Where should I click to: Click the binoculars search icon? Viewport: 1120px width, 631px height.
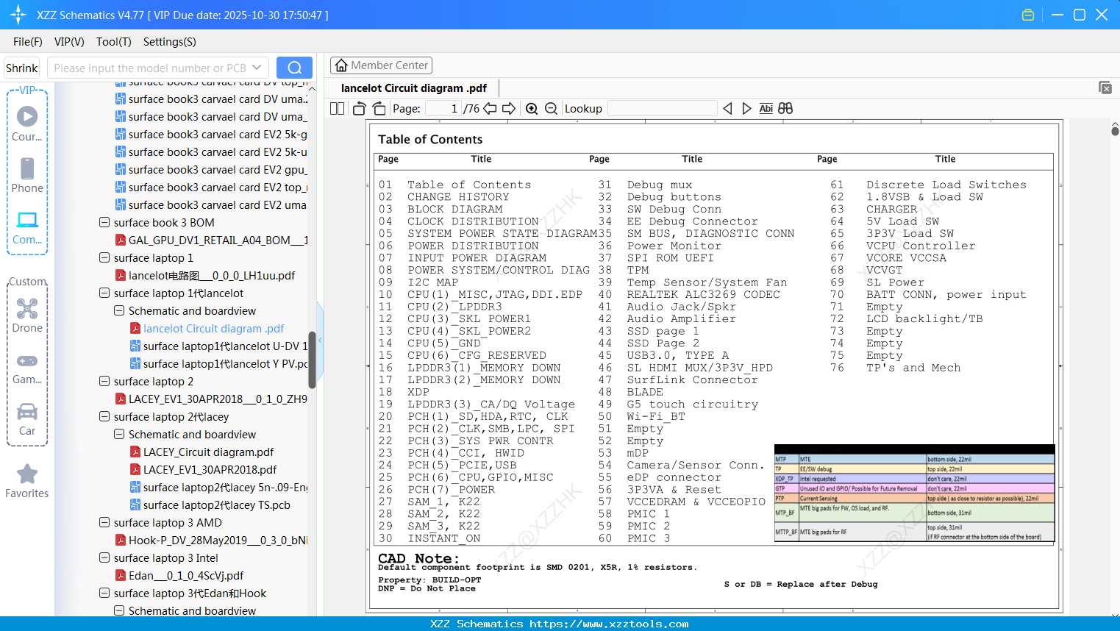point(785,108)
